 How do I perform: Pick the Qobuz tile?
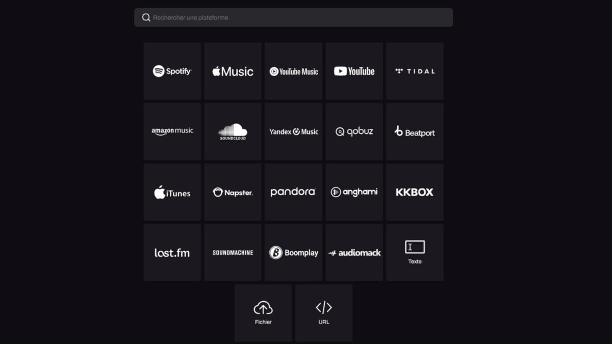click(x=354, y=131)
